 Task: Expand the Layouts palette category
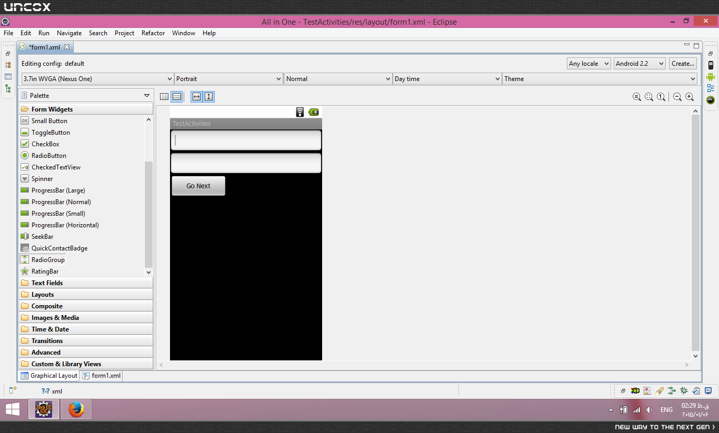pos(86,295)
